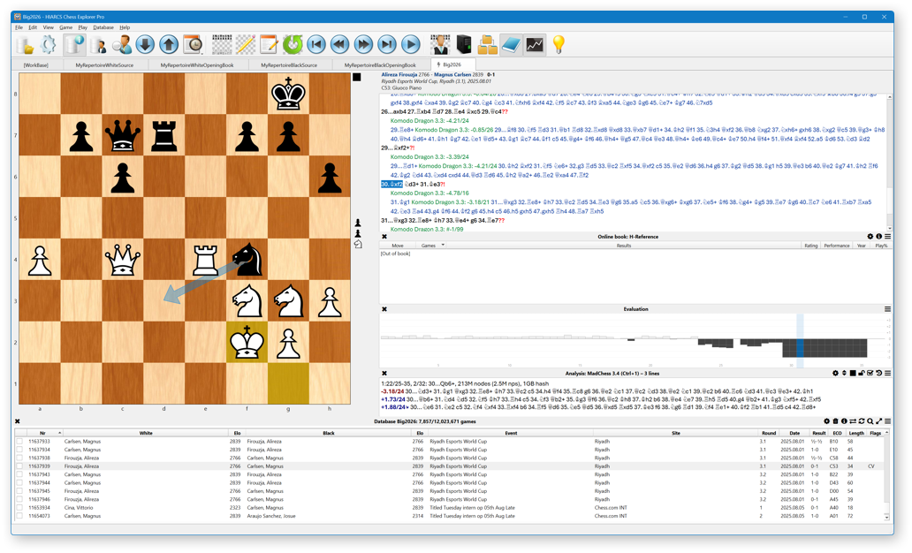912x553 pixels.
Task: Open the Online book panel menu
Action: [887, 237]
